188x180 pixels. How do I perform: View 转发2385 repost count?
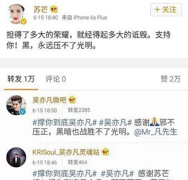pyautogui.click(x=79, y=110)
